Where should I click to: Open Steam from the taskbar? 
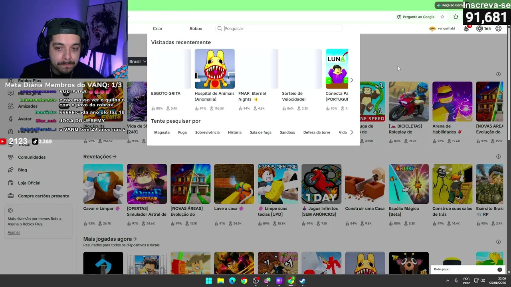pos(303,281)
